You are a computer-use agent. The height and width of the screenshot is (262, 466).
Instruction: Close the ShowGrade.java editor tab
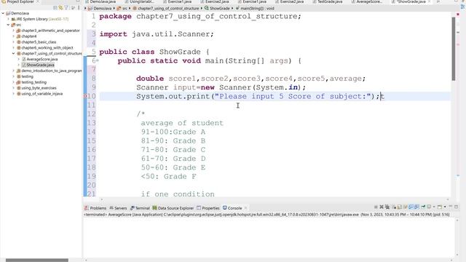pos(429,1)
